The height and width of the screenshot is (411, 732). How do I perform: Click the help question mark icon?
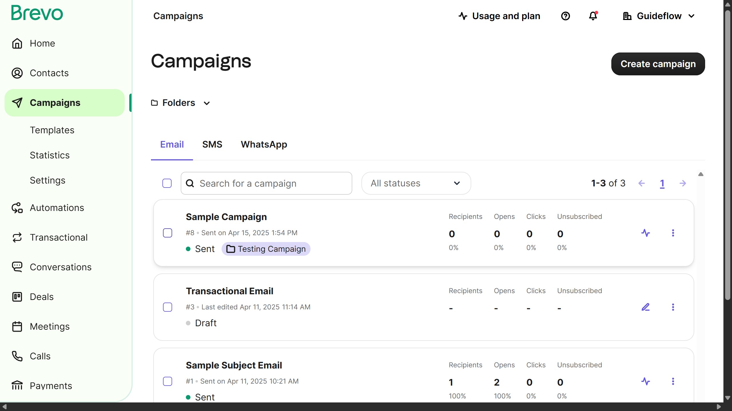coord(565,16)
